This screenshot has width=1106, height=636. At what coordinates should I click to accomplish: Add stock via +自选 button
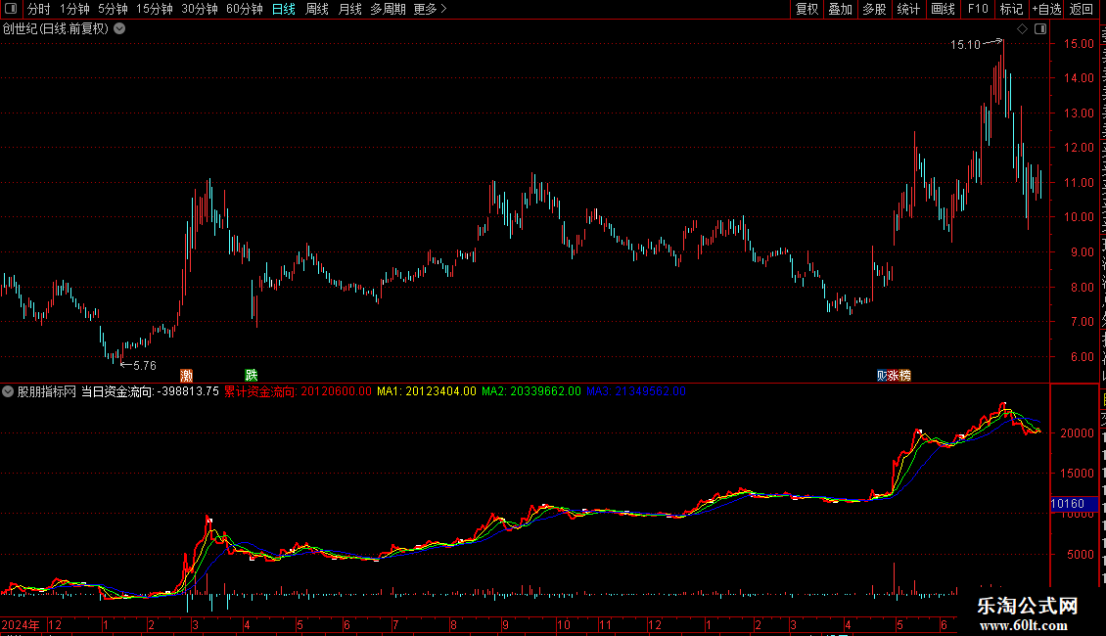[x=1046, y=9]
